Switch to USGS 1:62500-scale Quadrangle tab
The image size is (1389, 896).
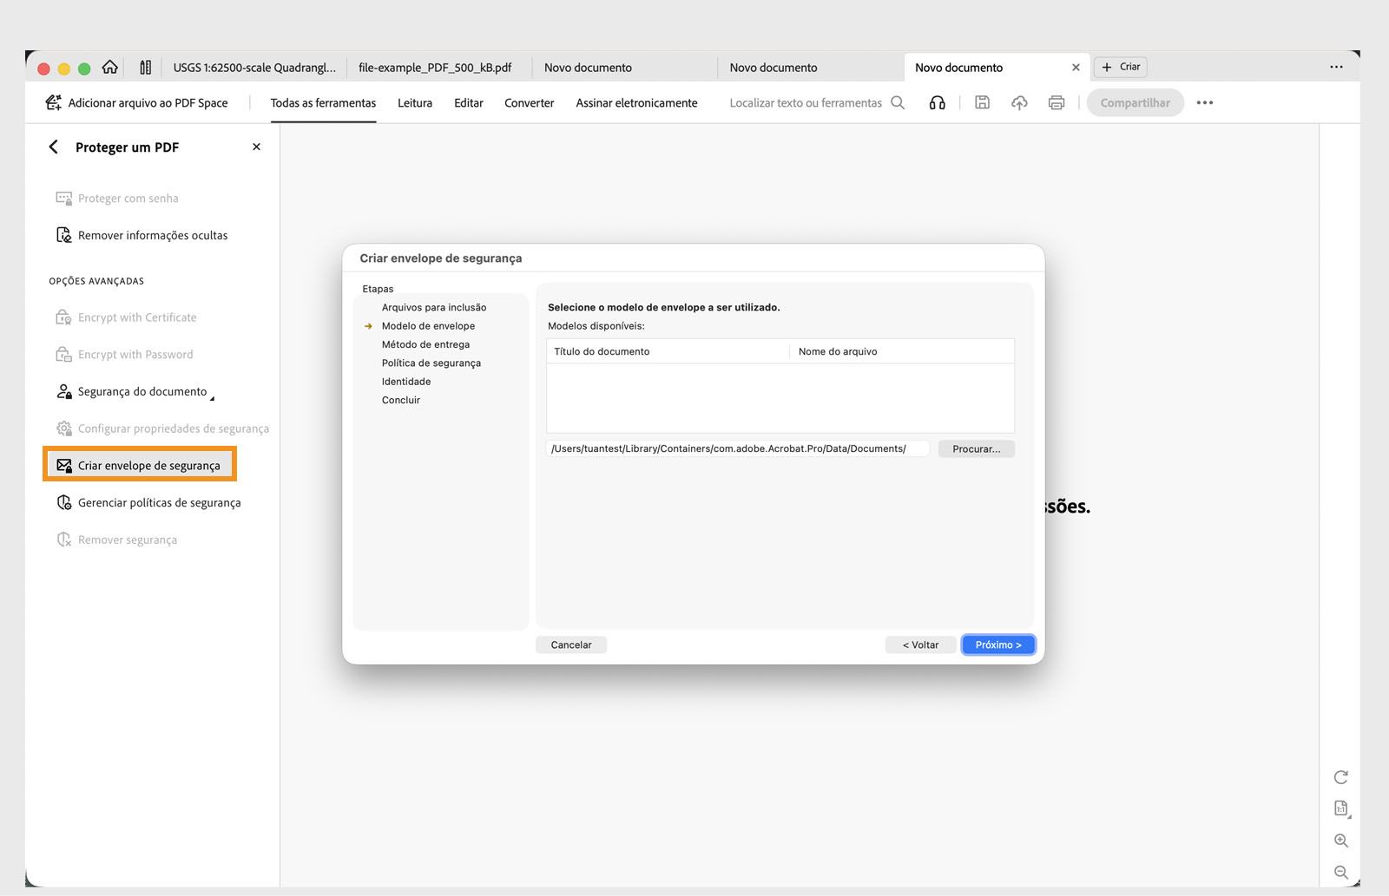point(254,67)
